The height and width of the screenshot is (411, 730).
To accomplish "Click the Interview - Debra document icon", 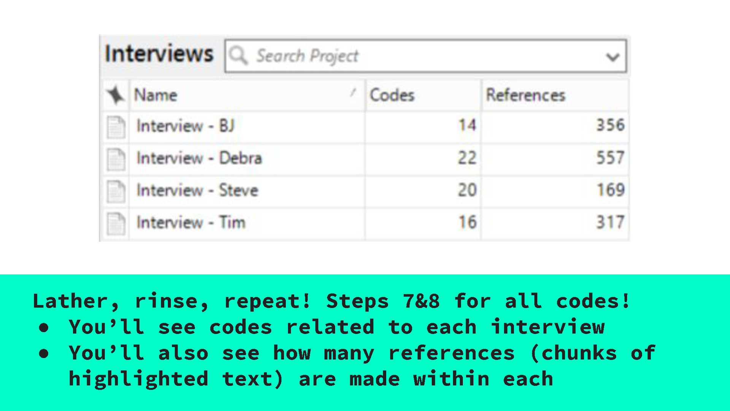I will click(116, 159).
